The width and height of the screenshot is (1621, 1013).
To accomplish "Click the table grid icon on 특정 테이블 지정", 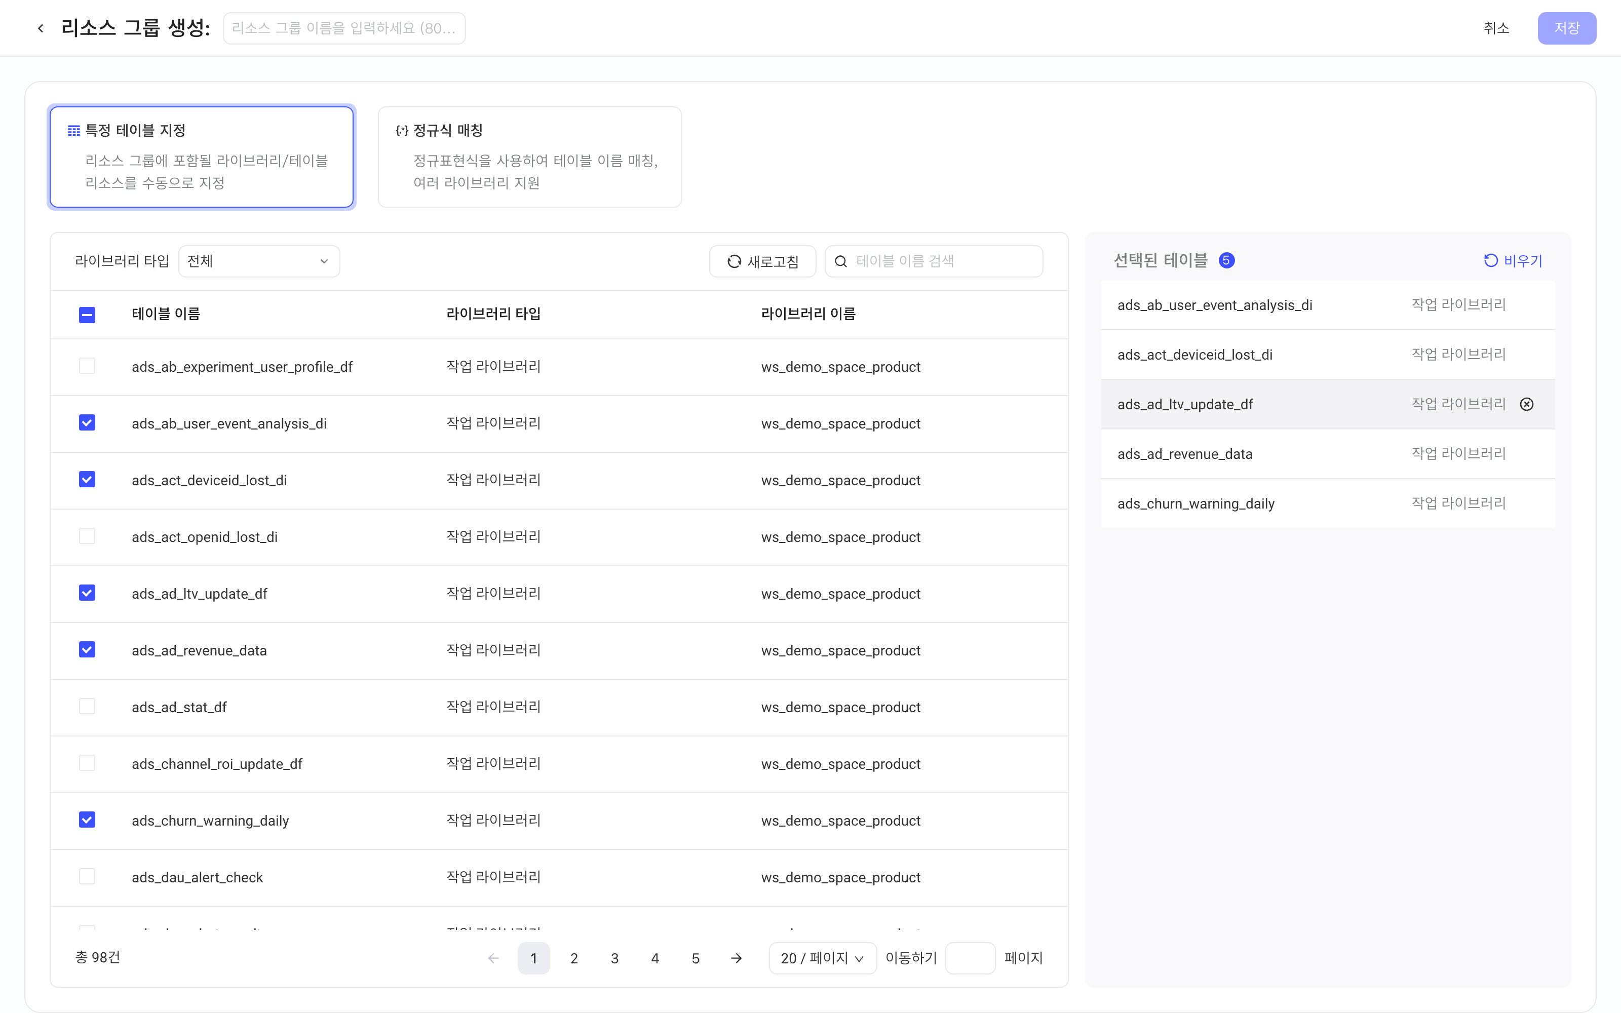I will click(x=73, y=131).
